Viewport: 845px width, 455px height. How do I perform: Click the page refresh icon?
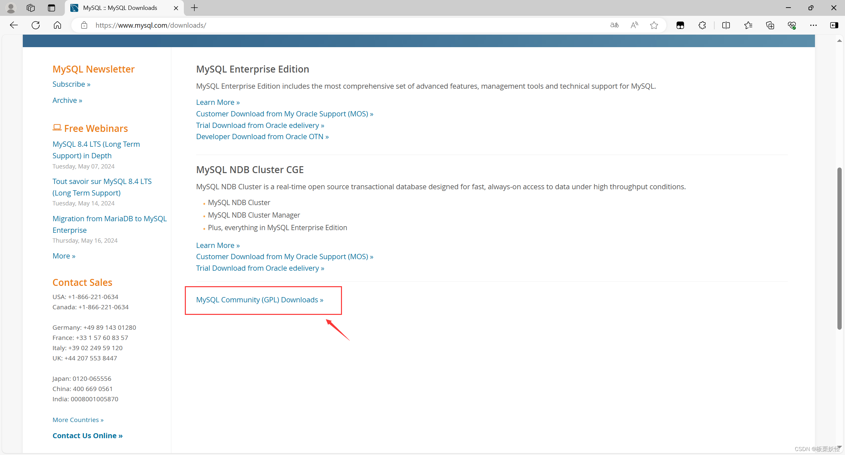click(35, 25)
